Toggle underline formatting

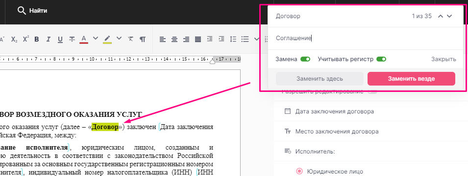pos(60,39)
